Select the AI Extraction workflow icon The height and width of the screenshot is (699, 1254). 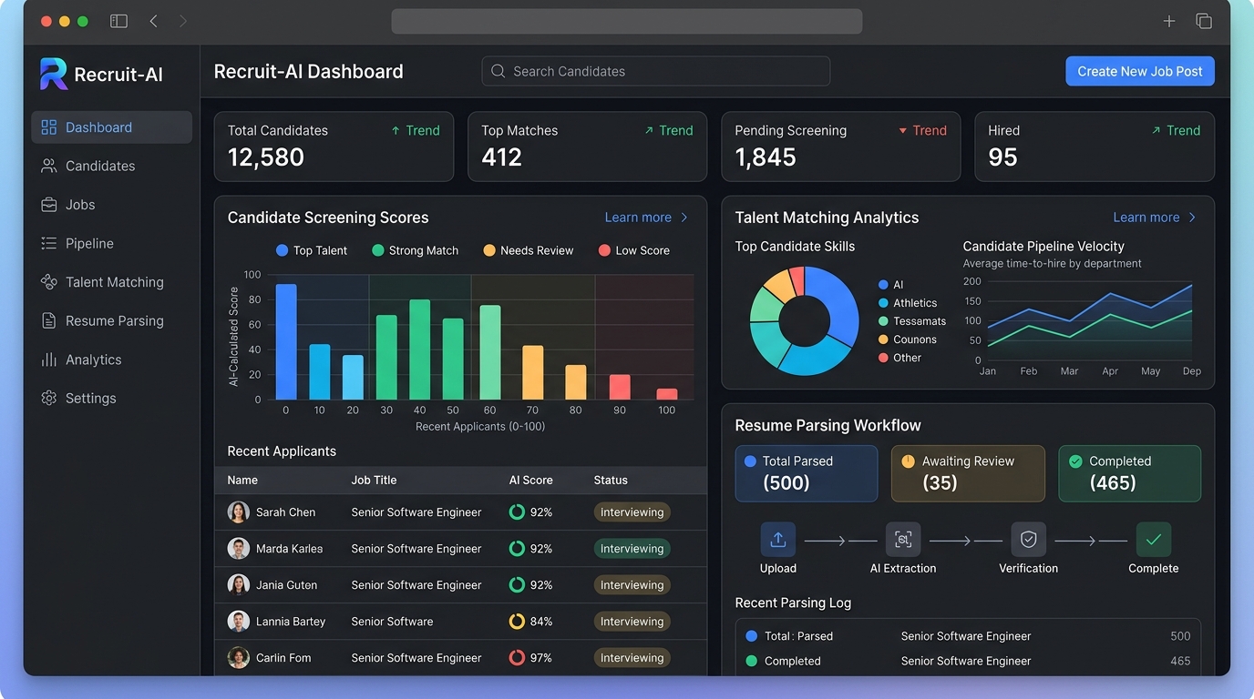coord(903,540)
